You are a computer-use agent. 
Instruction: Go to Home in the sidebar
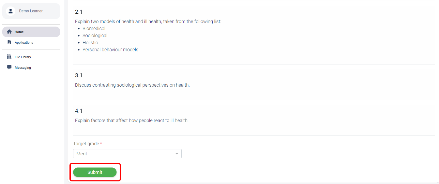31,32
